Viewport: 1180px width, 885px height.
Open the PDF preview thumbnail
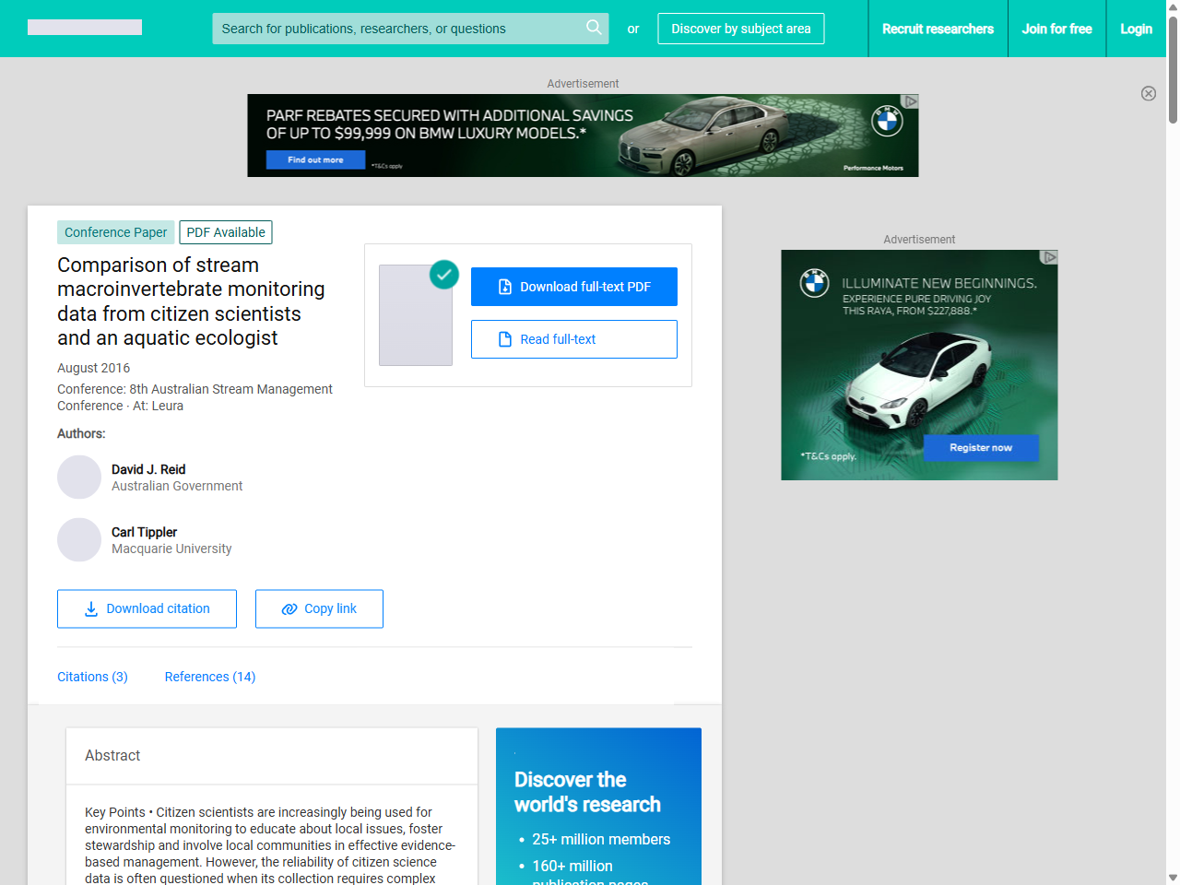pyautogui.click(x=416, y=315)
